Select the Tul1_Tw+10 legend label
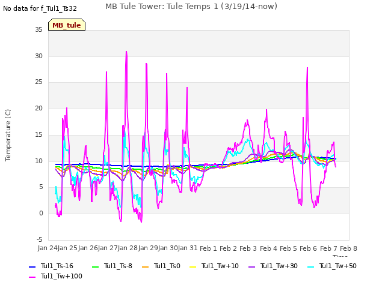This screenshot has height=288, width=385. (x=220, y=266)
